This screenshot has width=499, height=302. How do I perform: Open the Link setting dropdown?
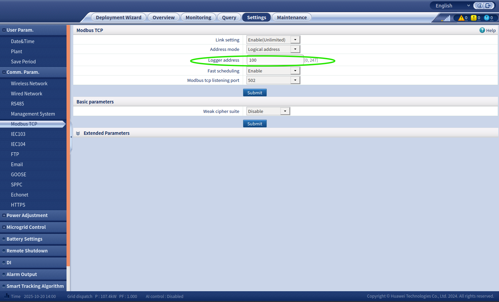[295, 40]
